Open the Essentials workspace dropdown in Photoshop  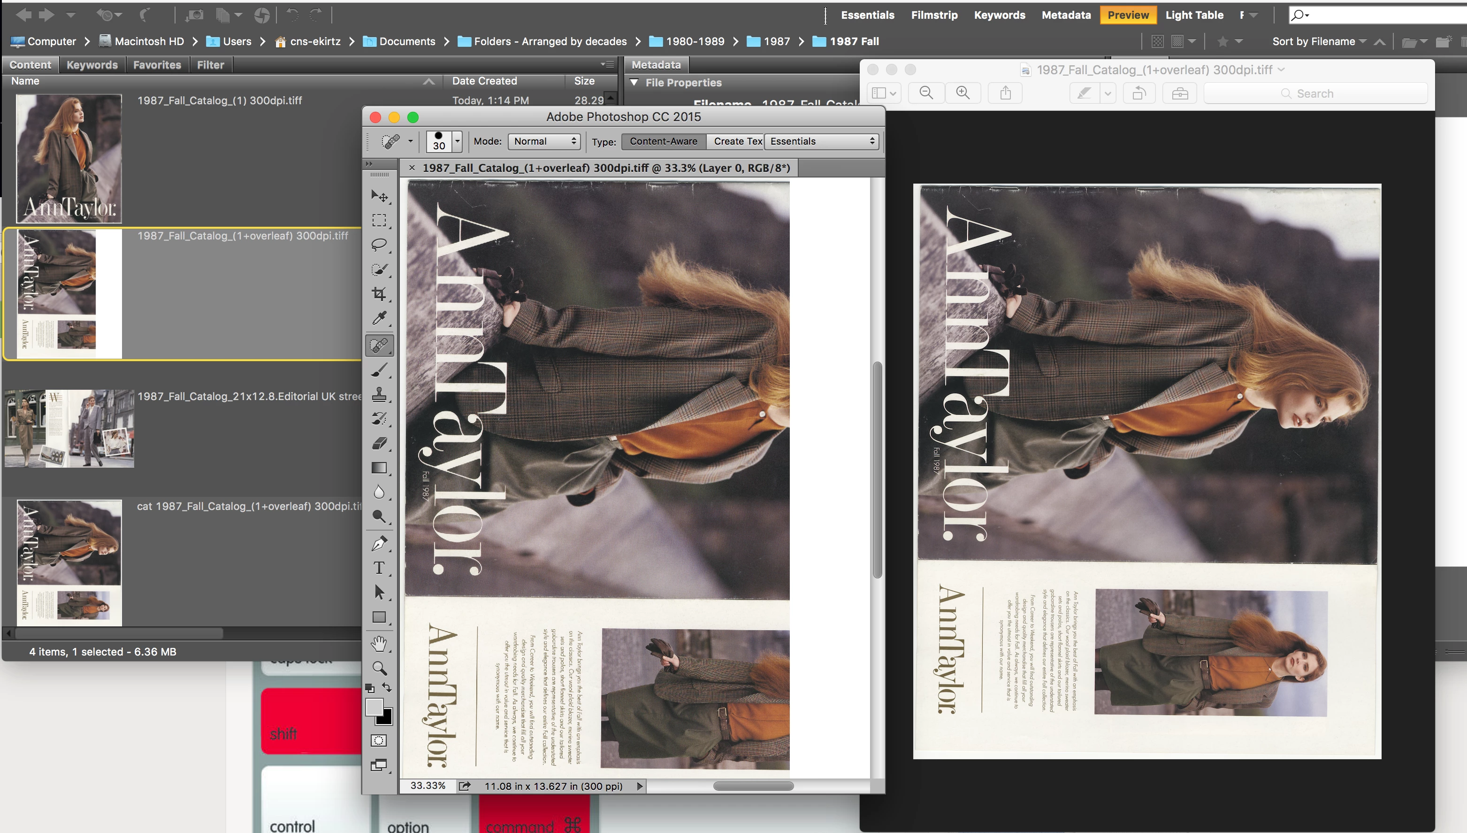[x=822, y=141]
